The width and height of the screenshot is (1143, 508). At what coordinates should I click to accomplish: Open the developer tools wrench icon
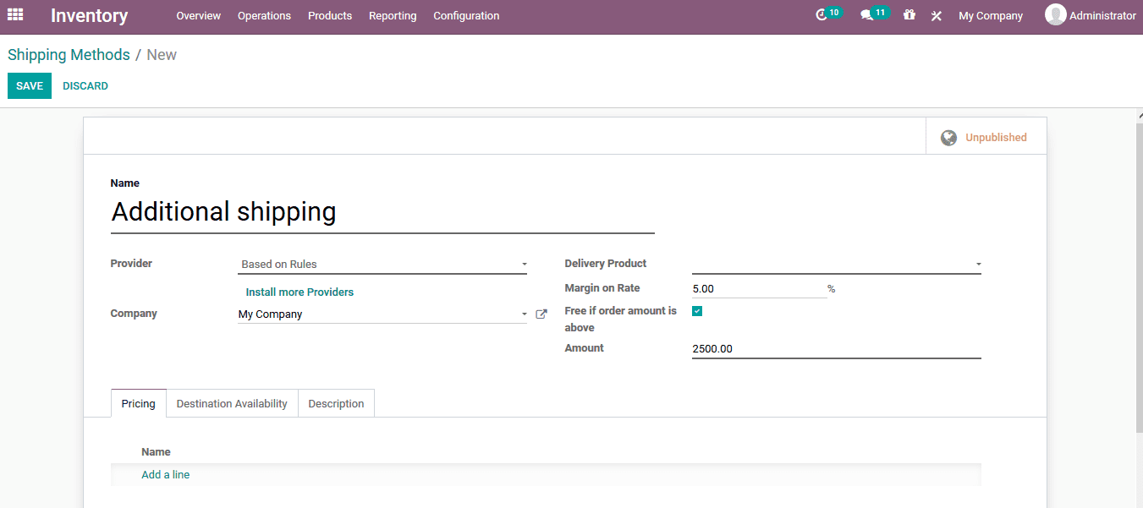(936, 14)
